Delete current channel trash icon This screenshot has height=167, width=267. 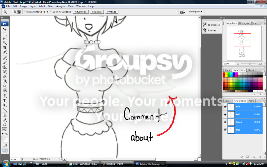pos(260,157)
